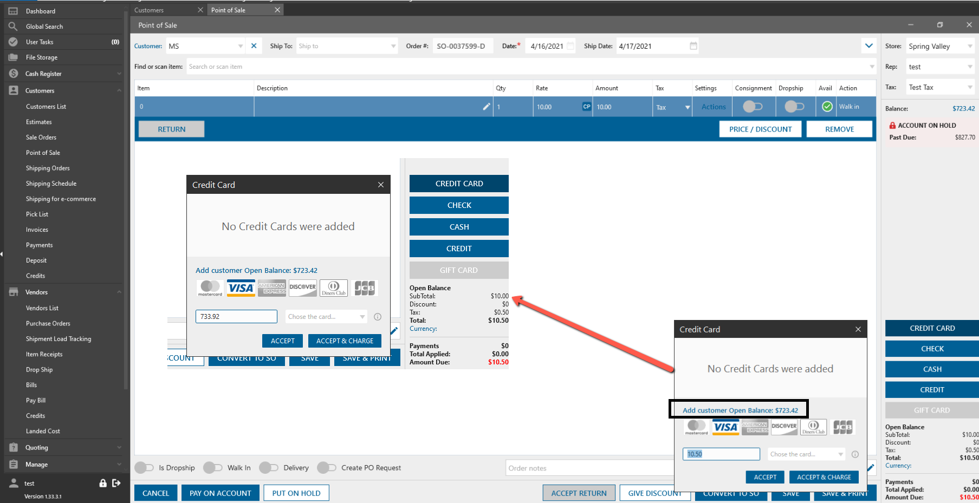Enable the Delivery toggle
Image resolution: width=979 pixels, height=503 pixels.
pyautogui.click(x=269, y=468)
